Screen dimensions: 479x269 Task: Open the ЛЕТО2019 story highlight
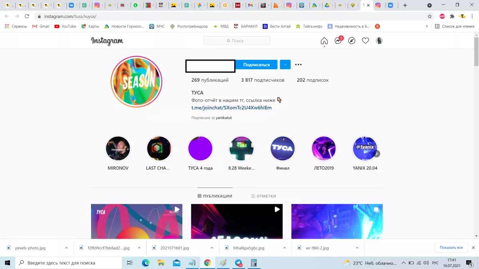[x=324, y=153]
